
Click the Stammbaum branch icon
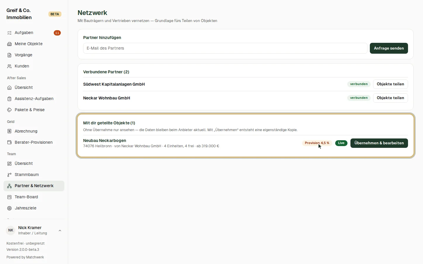[x=9, y=175]
